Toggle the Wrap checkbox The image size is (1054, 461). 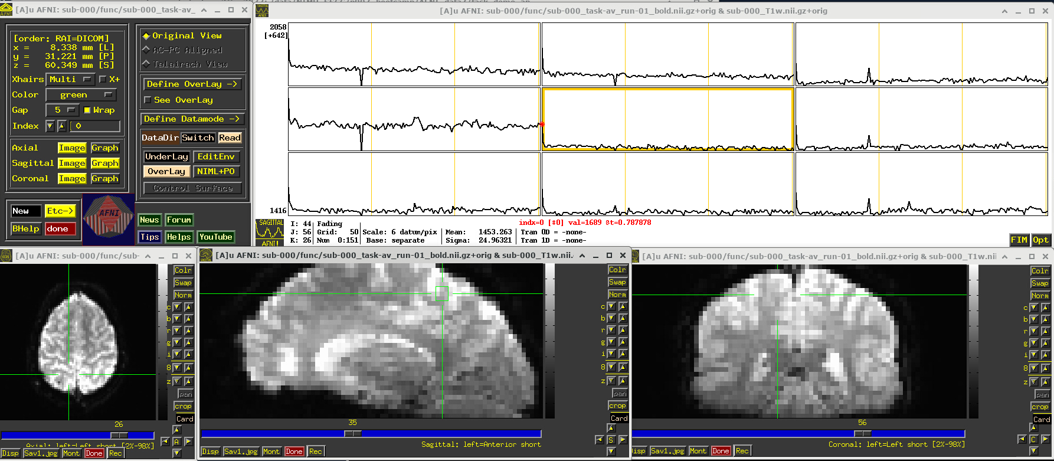tap(87, 110)
